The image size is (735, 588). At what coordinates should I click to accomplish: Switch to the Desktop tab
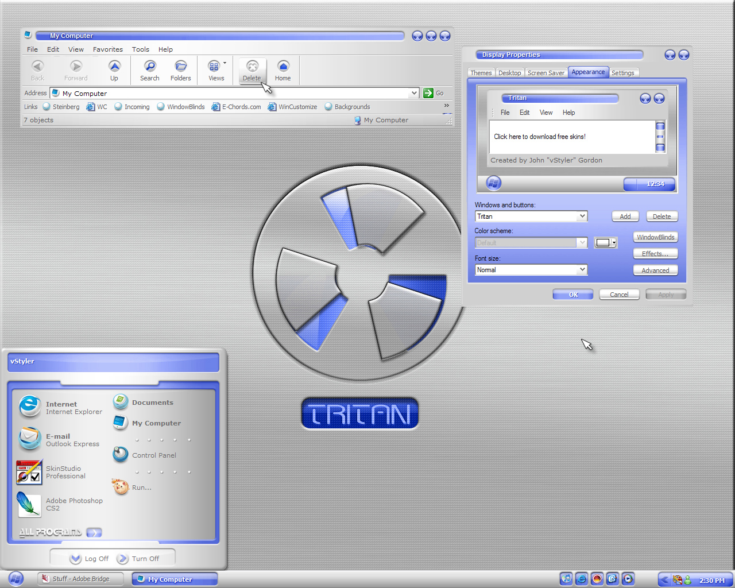coord(510,73)
